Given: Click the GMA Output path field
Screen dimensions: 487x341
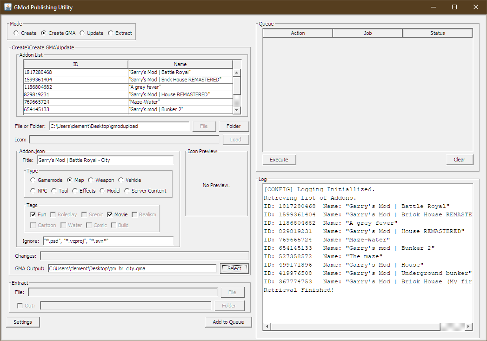Looking at the screenshot, I should tap(132, 268).
